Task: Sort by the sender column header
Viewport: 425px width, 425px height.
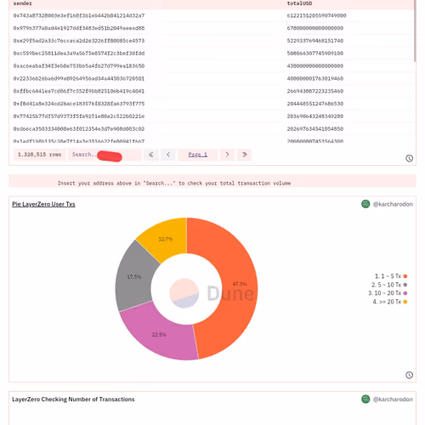Action: point(23,3)
